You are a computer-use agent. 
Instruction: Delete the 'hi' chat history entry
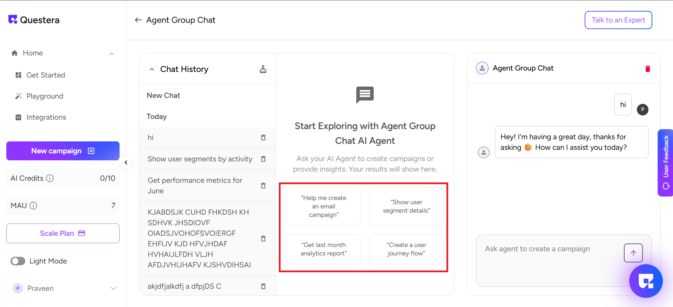click(x=263, y=138)
